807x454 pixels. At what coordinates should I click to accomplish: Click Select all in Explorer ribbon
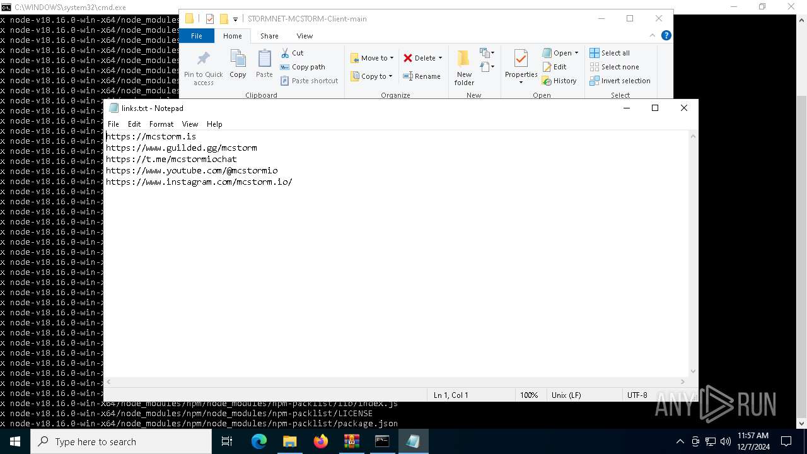(x=610, y=53)
